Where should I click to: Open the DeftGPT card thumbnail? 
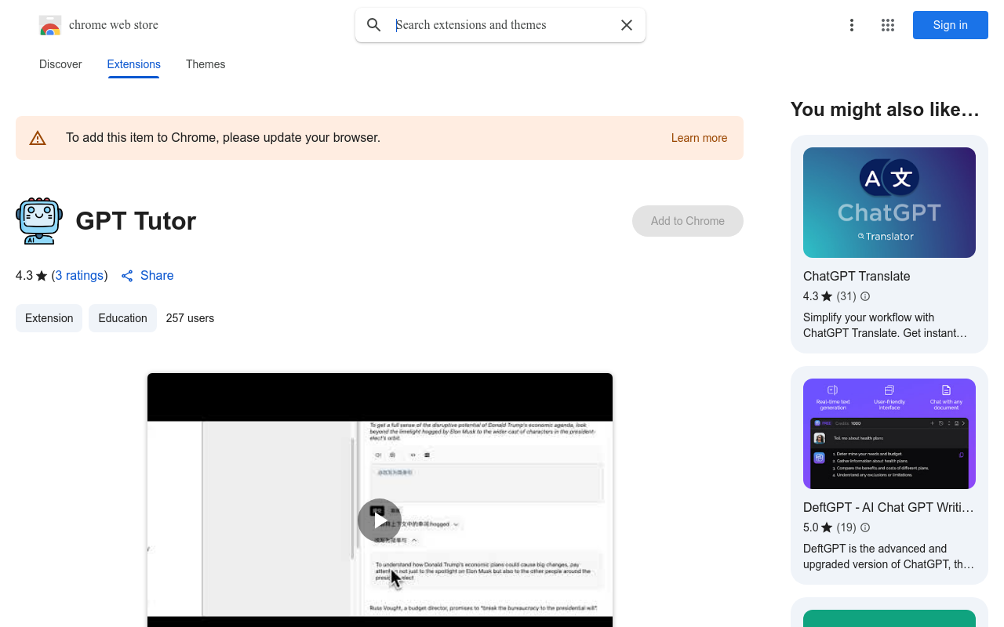tap(889, 433)
